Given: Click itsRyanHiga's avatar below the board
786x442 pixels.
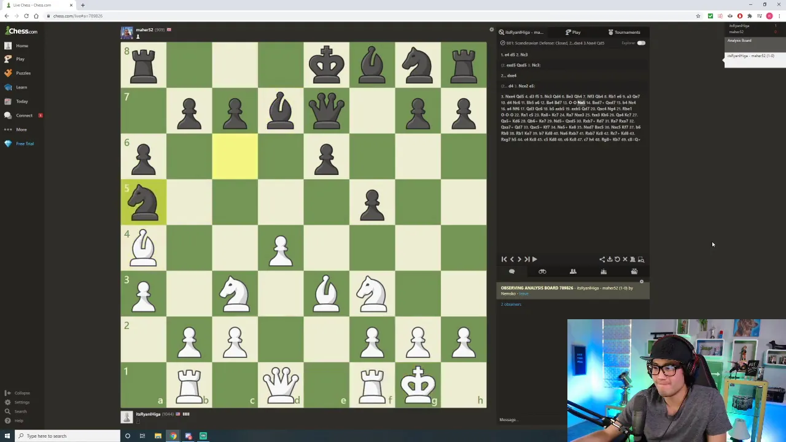Looking at the screenshot, I should click(126, 417).
